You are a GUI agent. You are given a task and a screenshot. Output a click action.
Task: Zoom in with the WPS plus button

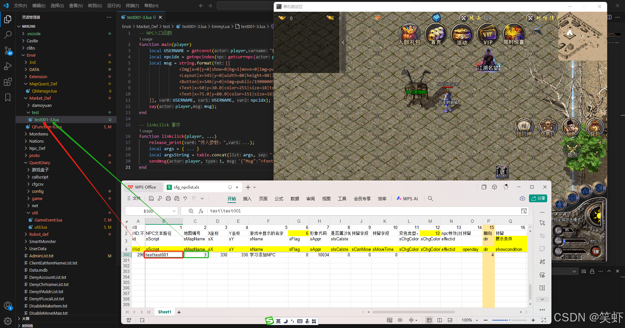click(533, 320)
